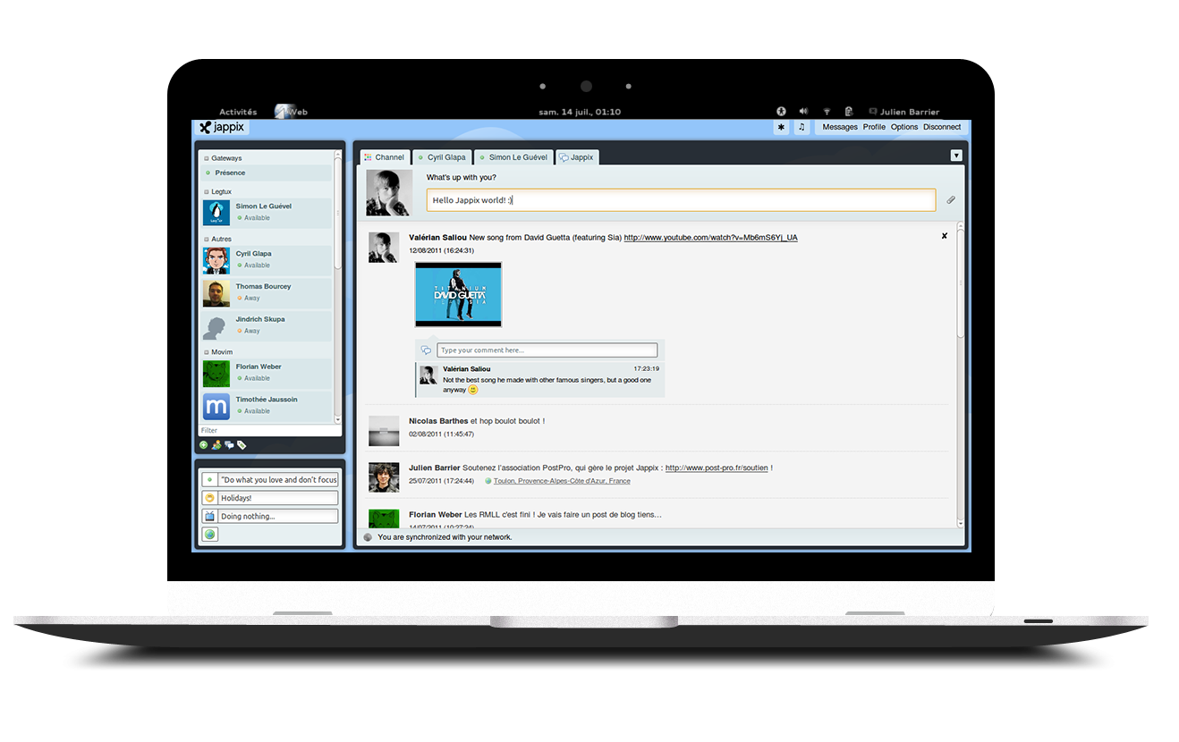Collapse the Autres group
The width and height of the screenshot is (1179, 742).
coord(207,239)
